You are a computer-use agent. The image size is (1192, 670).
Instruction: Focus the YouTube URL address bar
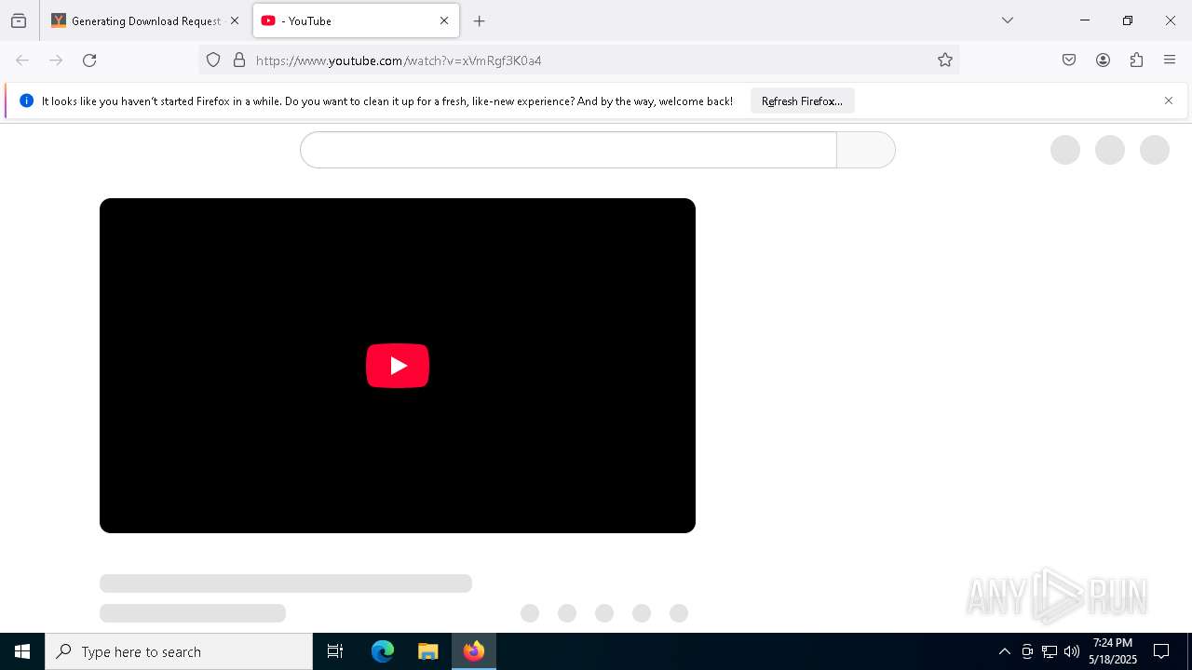(577, 60)
